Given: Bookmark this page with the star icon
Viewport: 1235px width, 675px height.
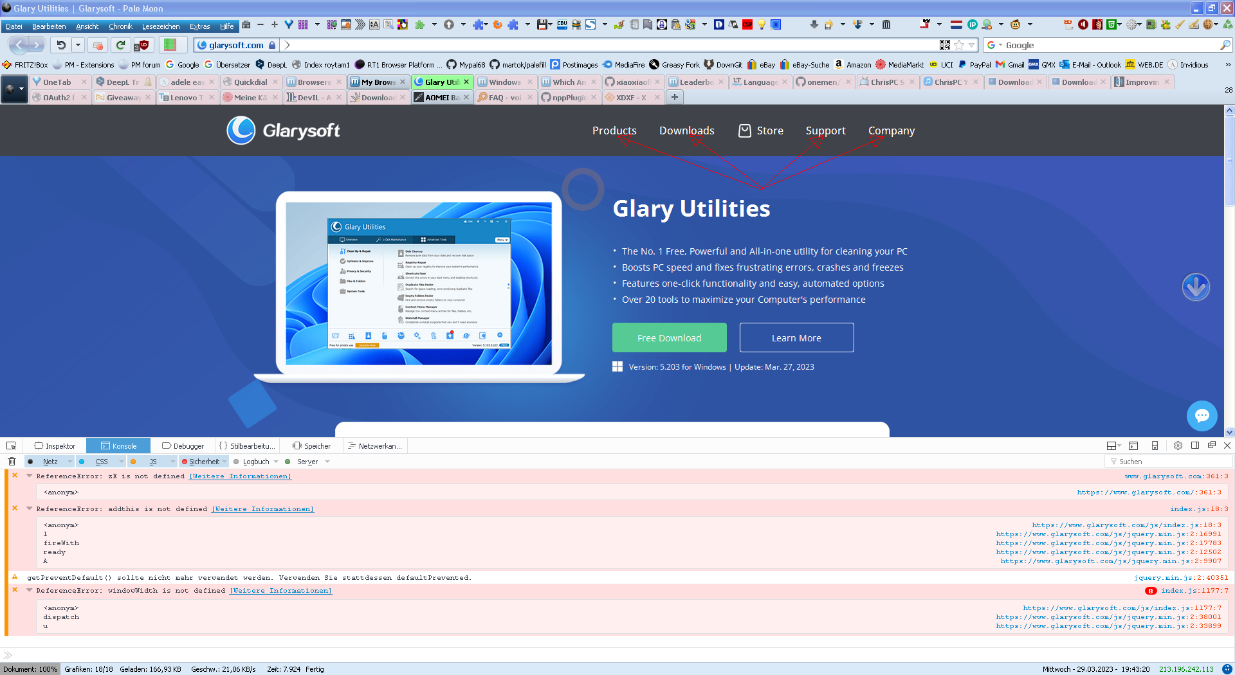Looking at the screenshot, I should tap(959, 45).
